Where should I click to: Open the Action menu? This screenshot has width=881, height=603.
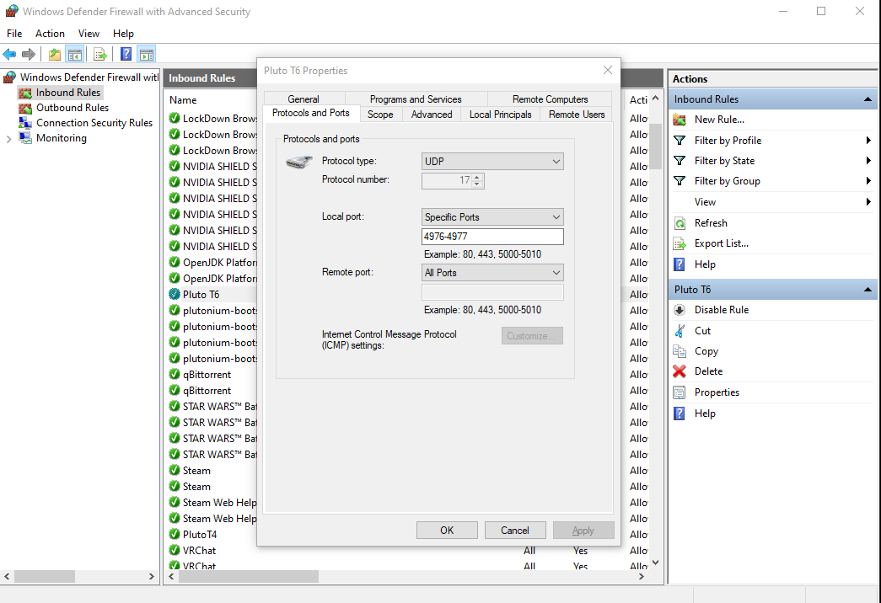coord(50,34)
